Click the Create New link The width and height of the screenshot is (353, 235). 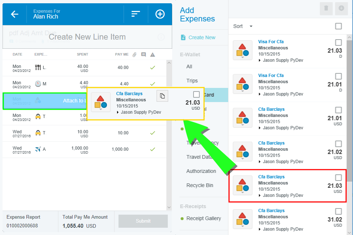202,37
